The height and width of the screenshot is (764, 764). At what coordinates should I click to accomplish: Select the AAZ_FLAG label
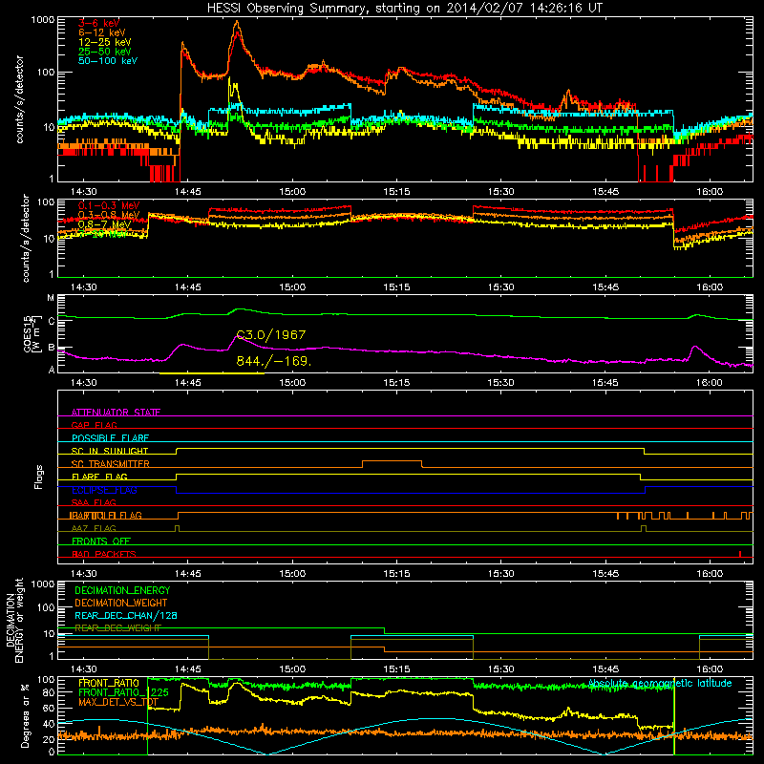(x=94, y=528)
